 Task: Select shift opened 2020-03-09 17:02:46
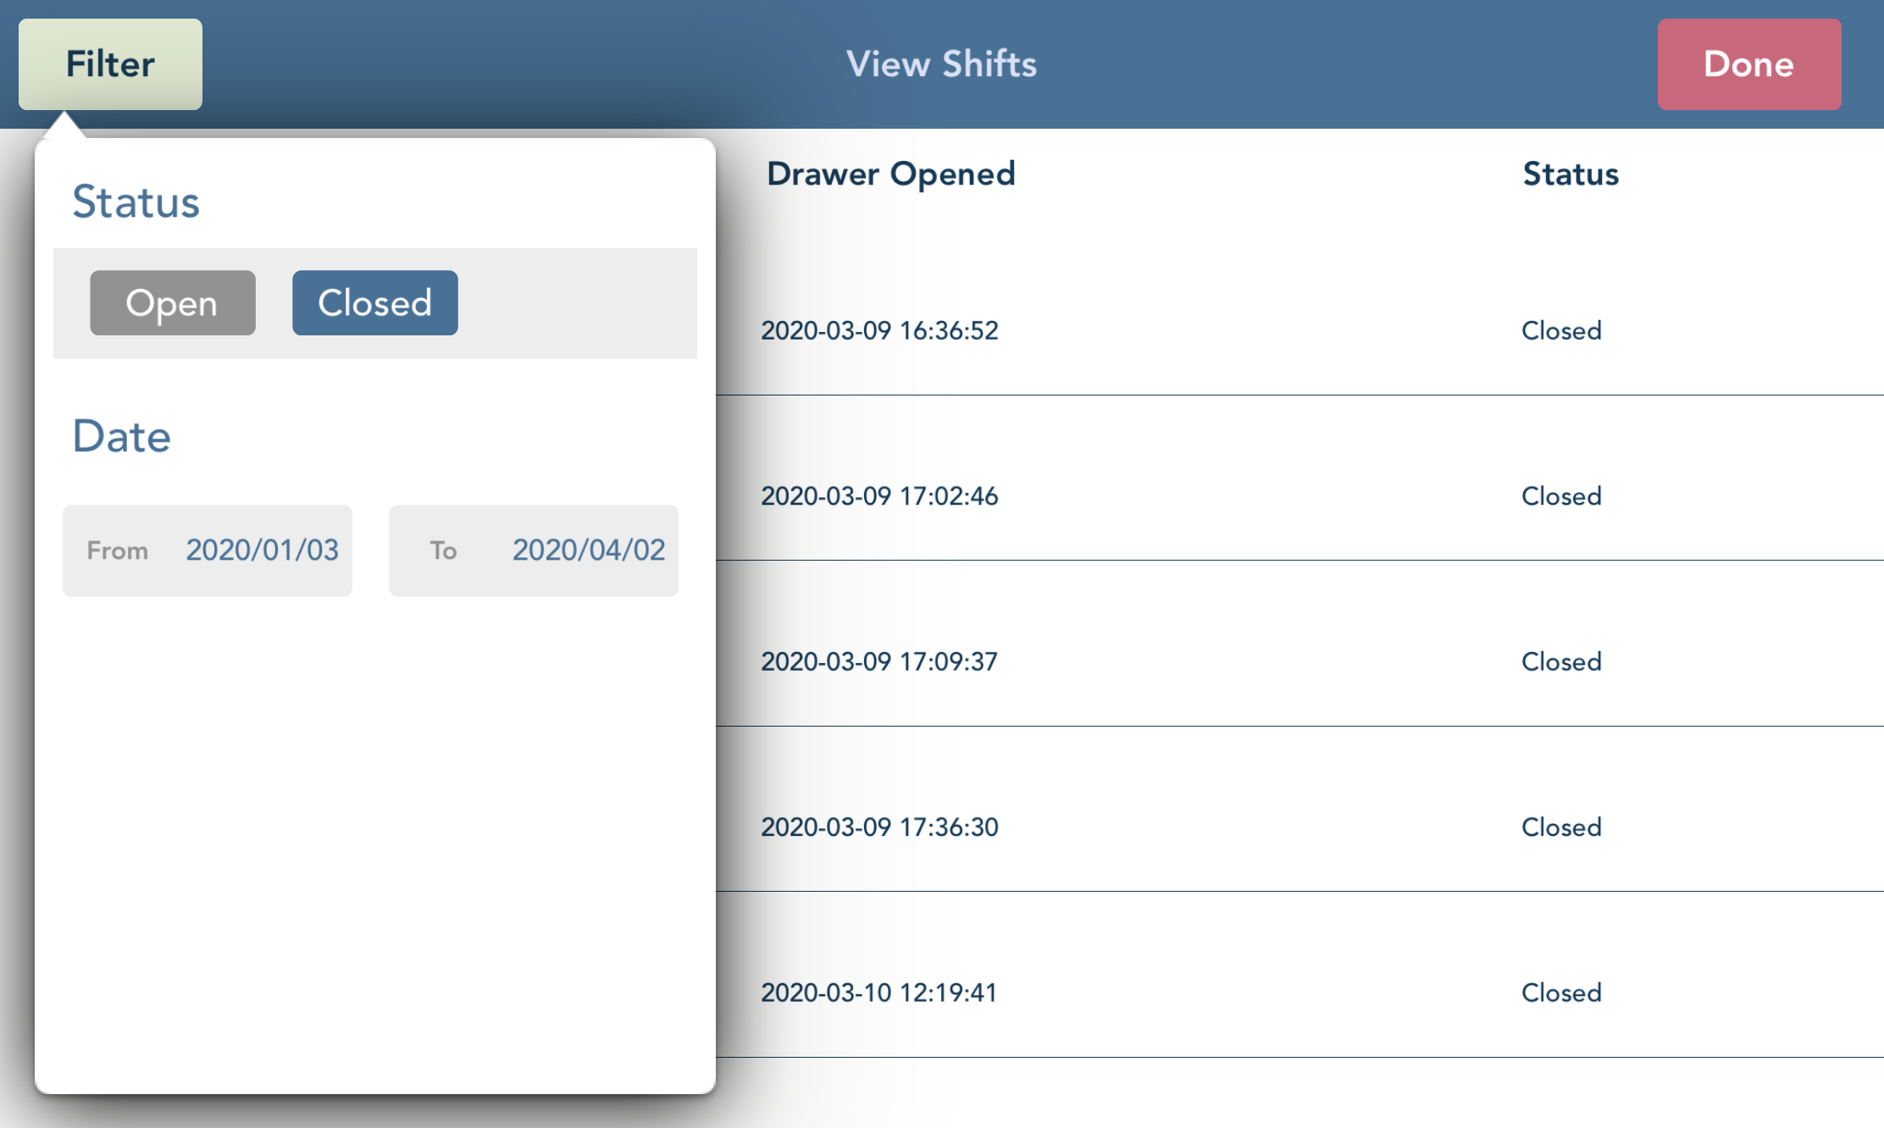880,495
